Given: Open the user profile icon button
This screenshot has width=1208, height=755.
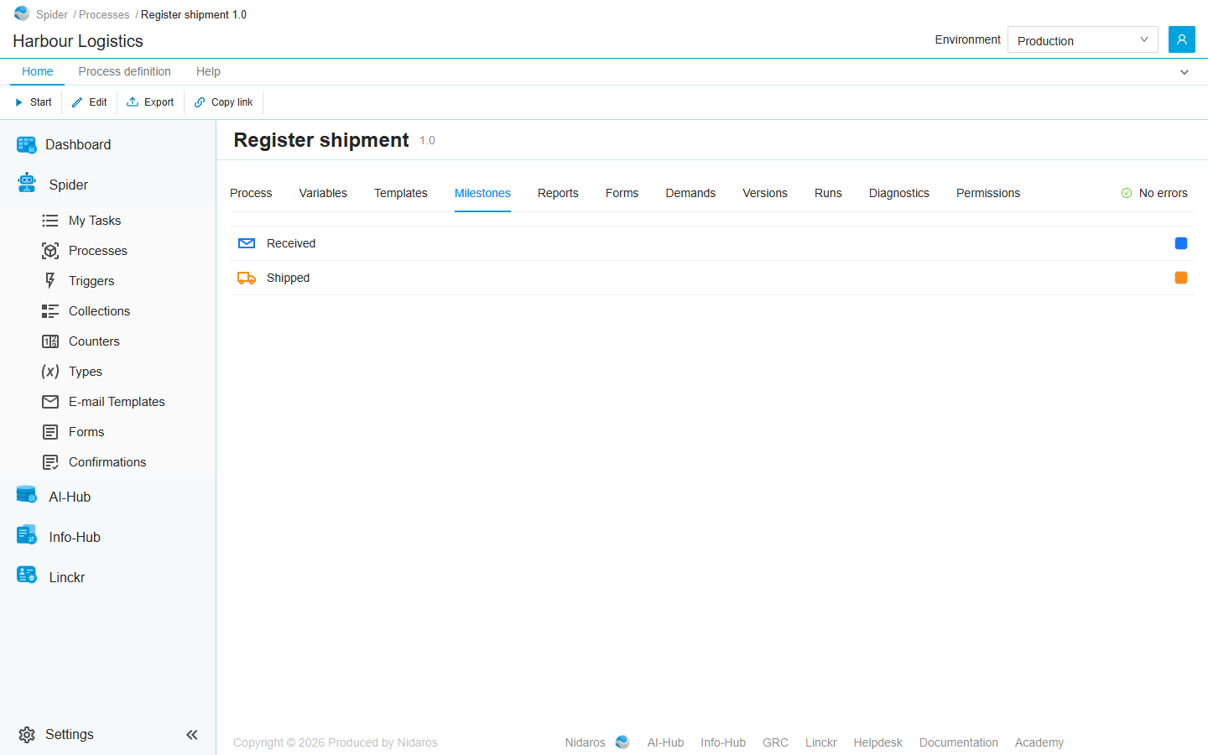Looking at the screenshot, I should [x=1181, y=39].
